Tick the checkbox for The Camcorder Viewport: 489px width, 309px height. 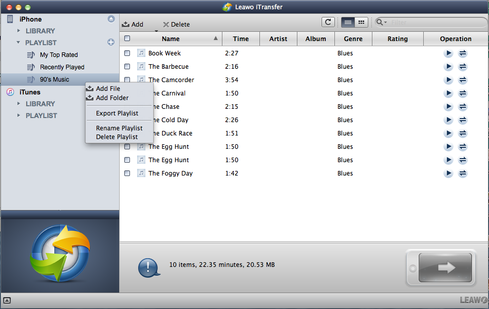pos(127,80)
